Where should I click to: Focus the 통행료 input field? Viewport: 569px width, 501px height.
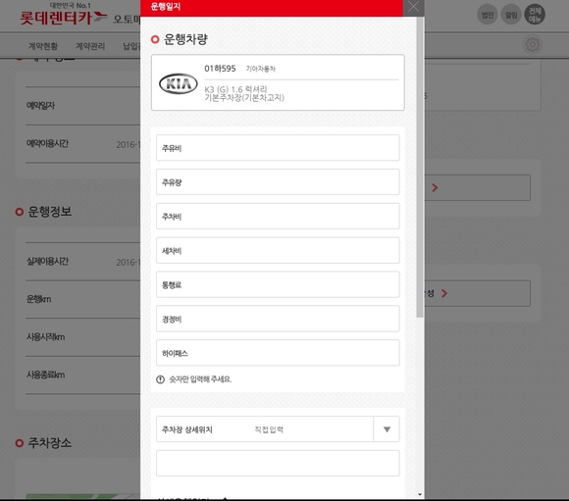(x=278, y=284)
